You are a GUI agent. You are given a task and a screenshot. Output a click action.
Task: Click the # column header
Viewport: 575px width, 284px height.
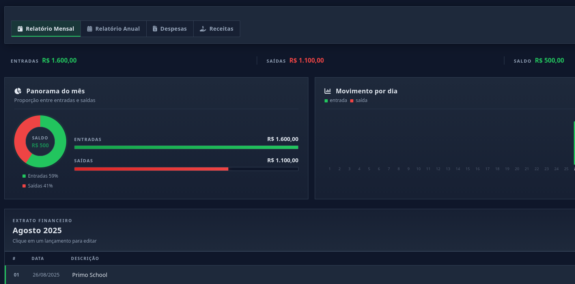point(14,259)
